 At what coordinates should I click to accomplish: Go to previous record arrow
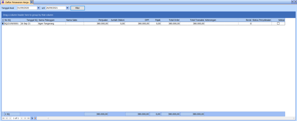click(x=10, y=118)
